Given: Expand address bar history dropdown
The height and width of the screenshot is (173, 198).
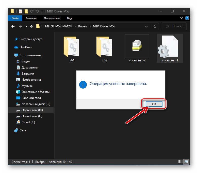Looking at the screenshot, I should (x=146, y=26).
